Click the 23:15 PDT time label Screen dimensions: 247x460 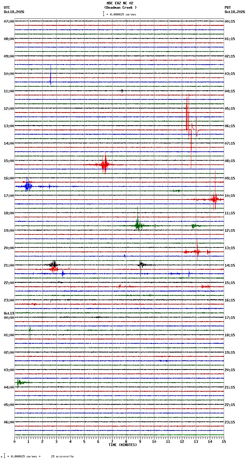[230, 422]
